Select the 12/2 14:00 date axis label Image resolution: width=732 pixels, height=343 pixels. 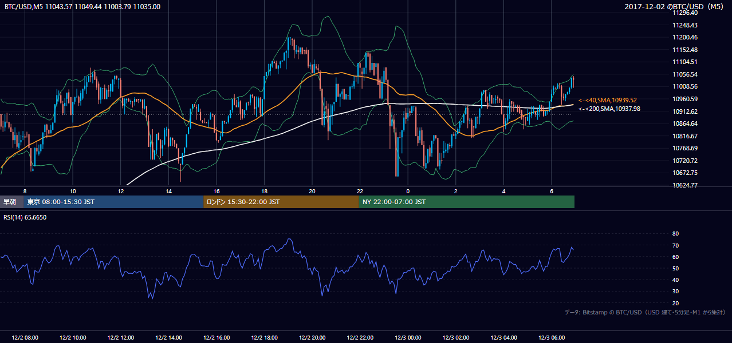[x=168, y=337]
